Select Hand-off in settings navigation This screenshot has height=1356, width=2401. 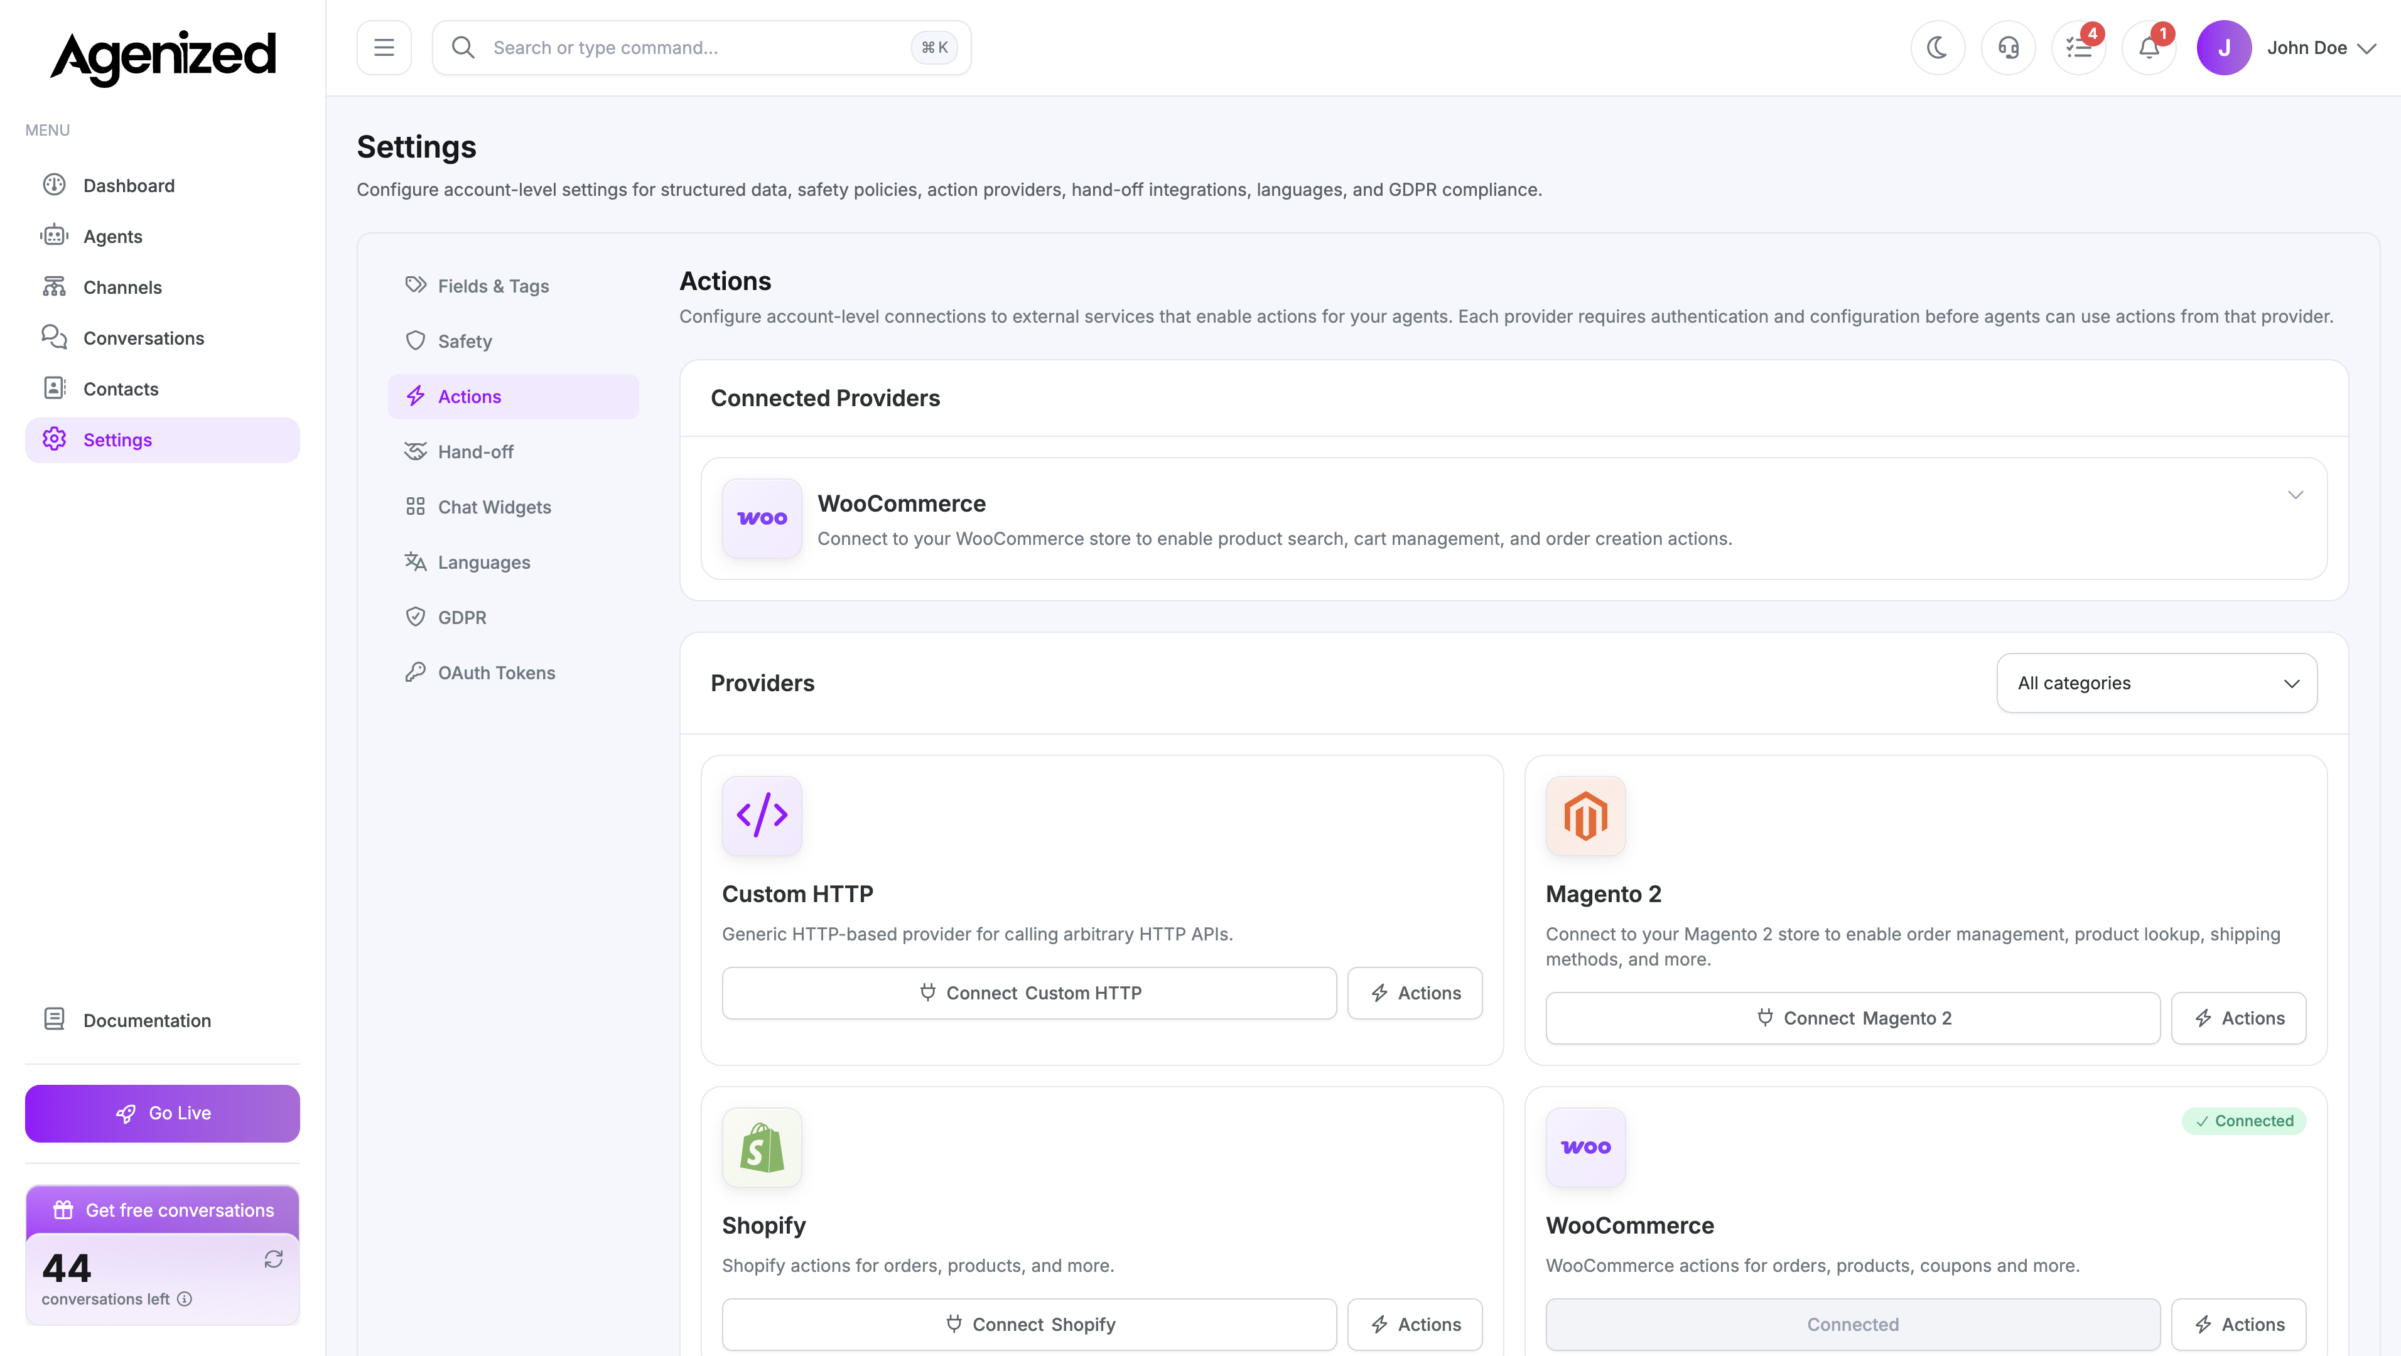475,451
